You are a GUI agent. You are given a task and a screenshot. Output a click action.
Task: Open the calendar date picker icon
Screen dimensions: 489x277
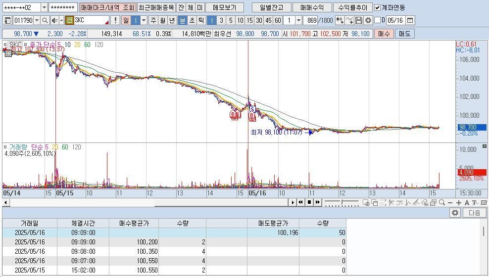tap(410, 20)
